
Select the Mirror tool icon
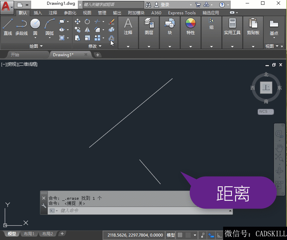[87, 30]
